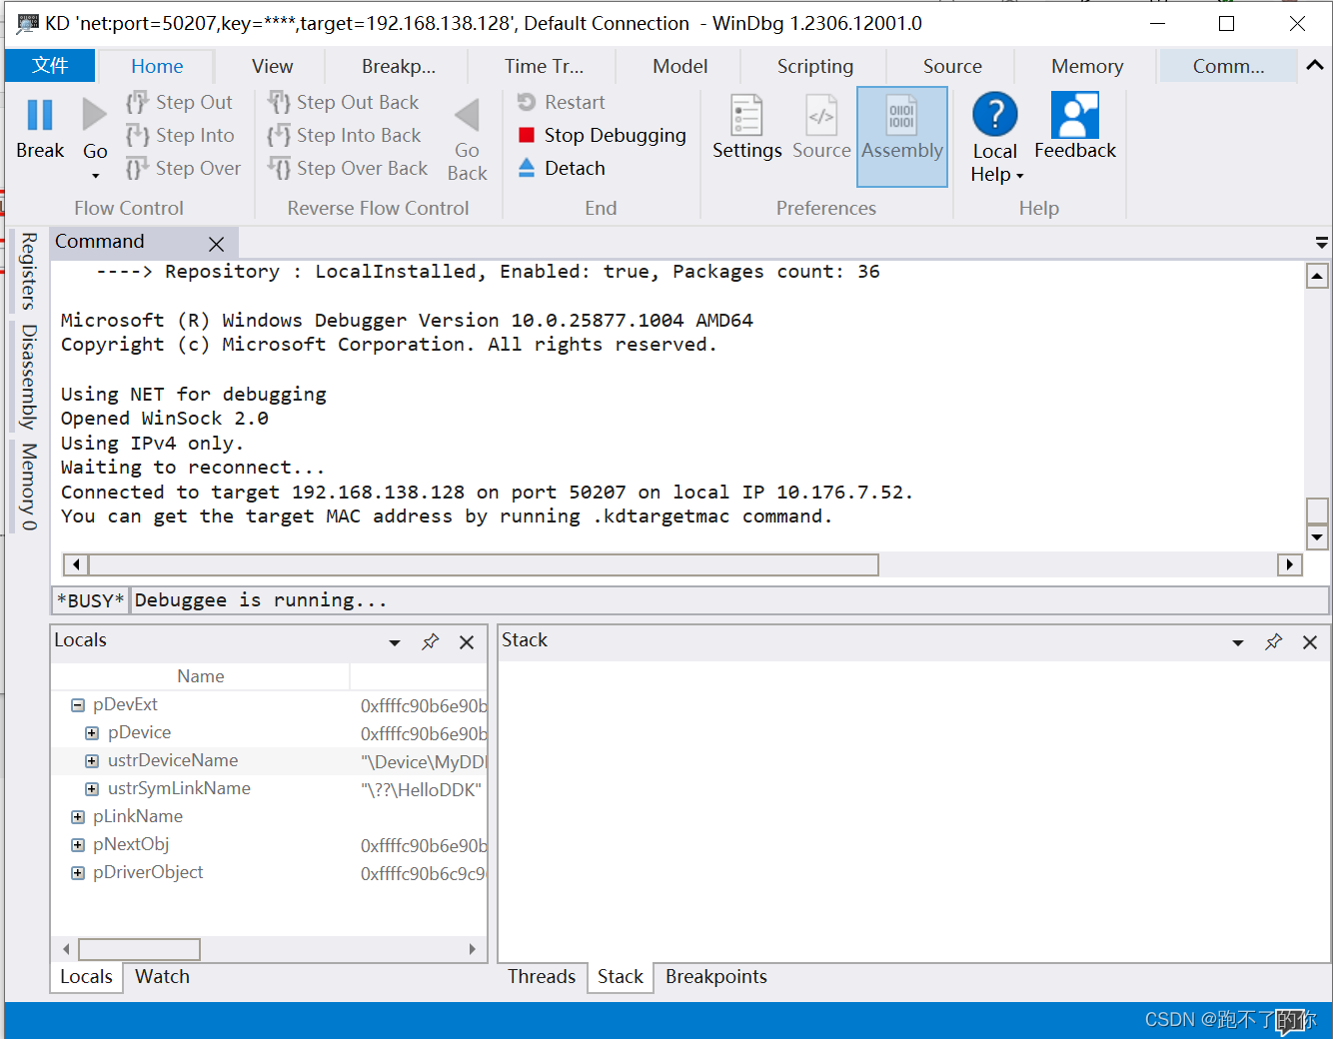This screenshot has width=1333, height=1039.
Task: Close the Stack pane
Action: [x=1310, y=642]
